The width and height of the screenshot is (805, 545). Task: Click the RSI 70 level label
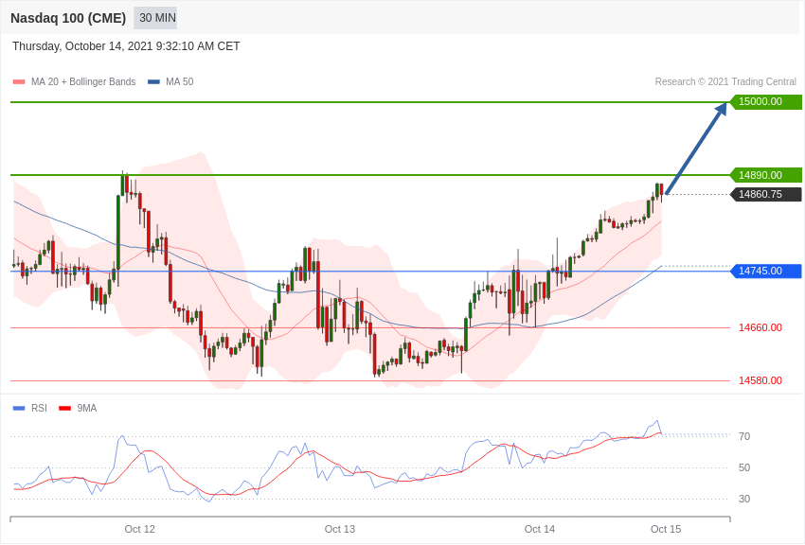pyautogui.click(x=744, y=436)
